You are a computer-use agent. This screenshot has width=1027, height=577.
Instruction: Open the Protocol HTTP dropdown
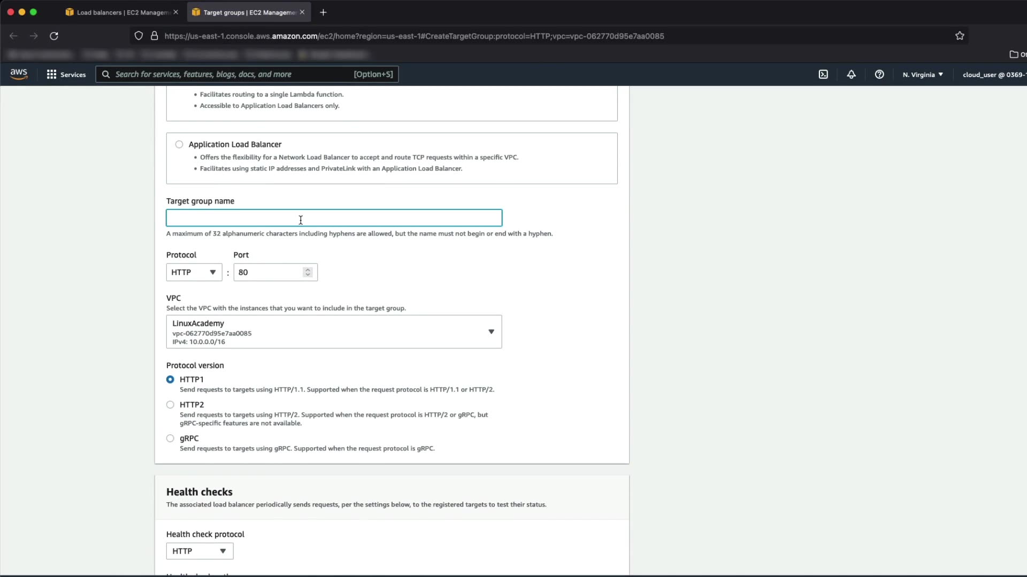click(x=194, y=272)
